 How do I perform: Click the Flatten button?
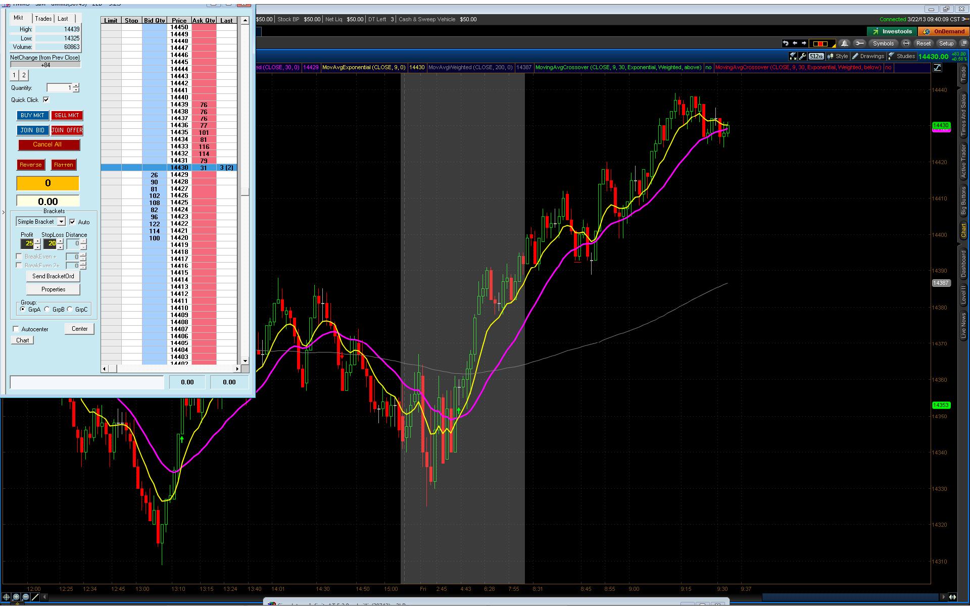coord(64,165)
